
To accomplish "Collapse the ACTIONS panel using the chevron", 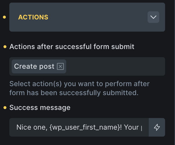I will click(153, 17).
